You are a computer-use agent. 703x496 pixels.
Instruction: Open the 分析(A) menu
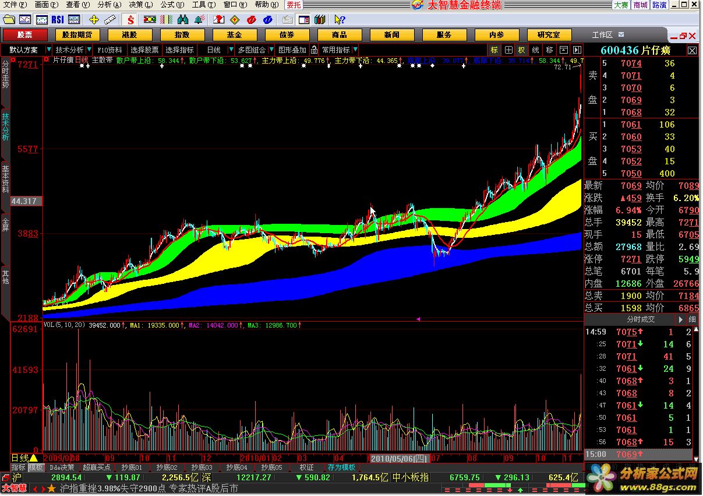(109, 5)
